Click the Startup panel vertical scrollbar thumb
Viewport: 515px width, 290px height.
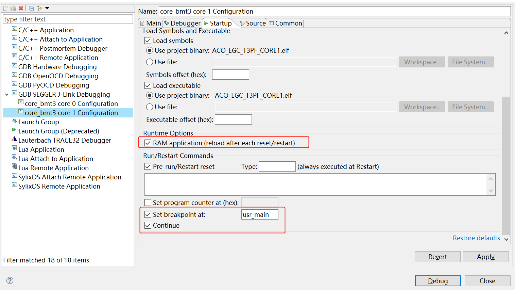click(x=506, y=166)
